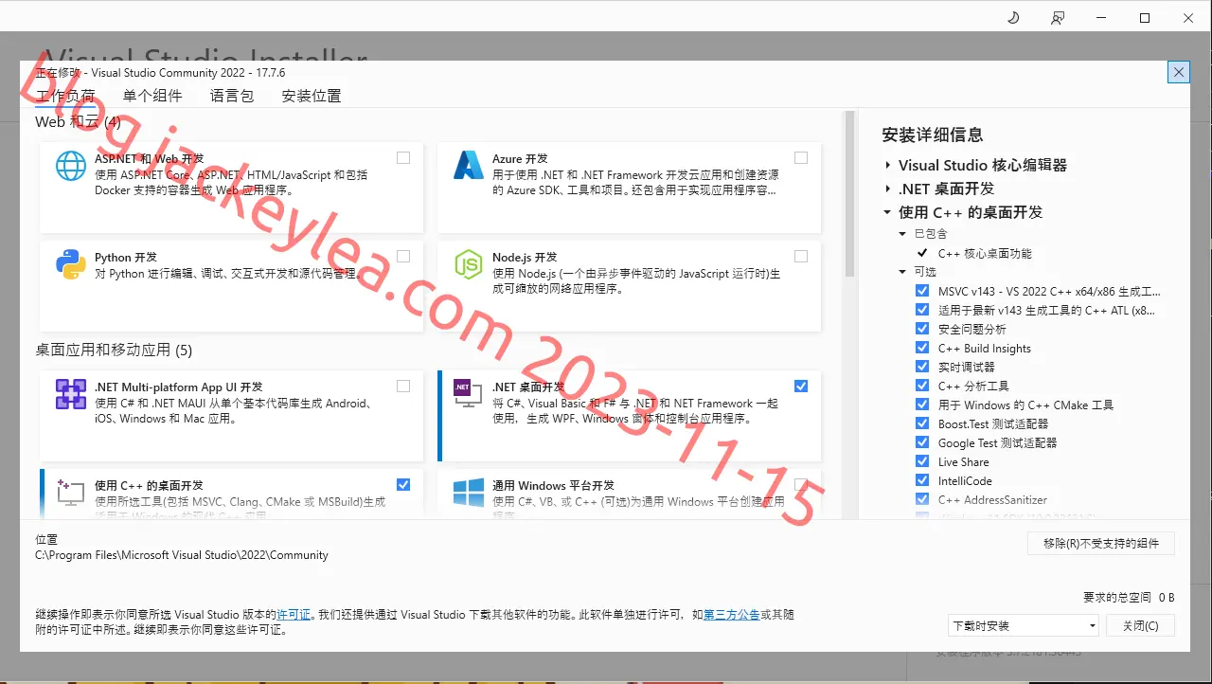Image resolution: width=1212 pixels, height=684 pixels.
Task: Click the 安装详细信息 heading
Action: [x=933, y=135]
